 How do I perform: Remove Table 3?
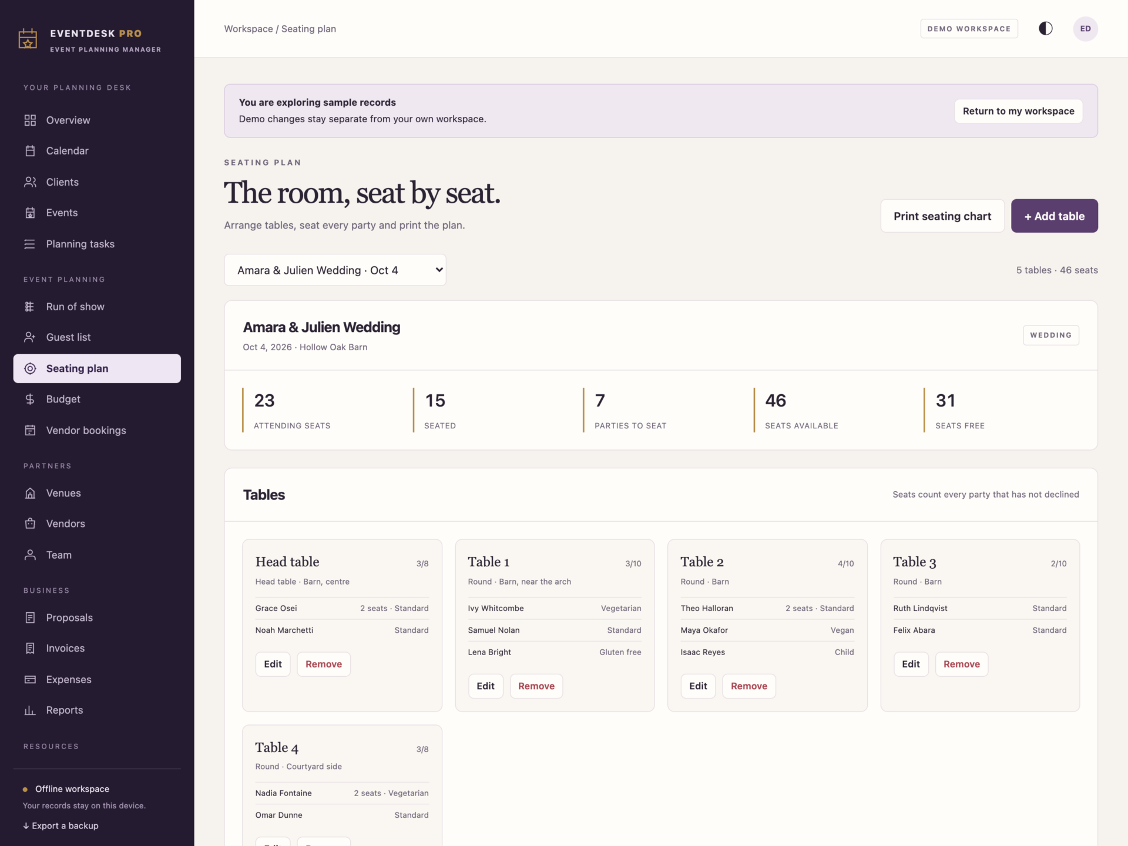(961, 664)
